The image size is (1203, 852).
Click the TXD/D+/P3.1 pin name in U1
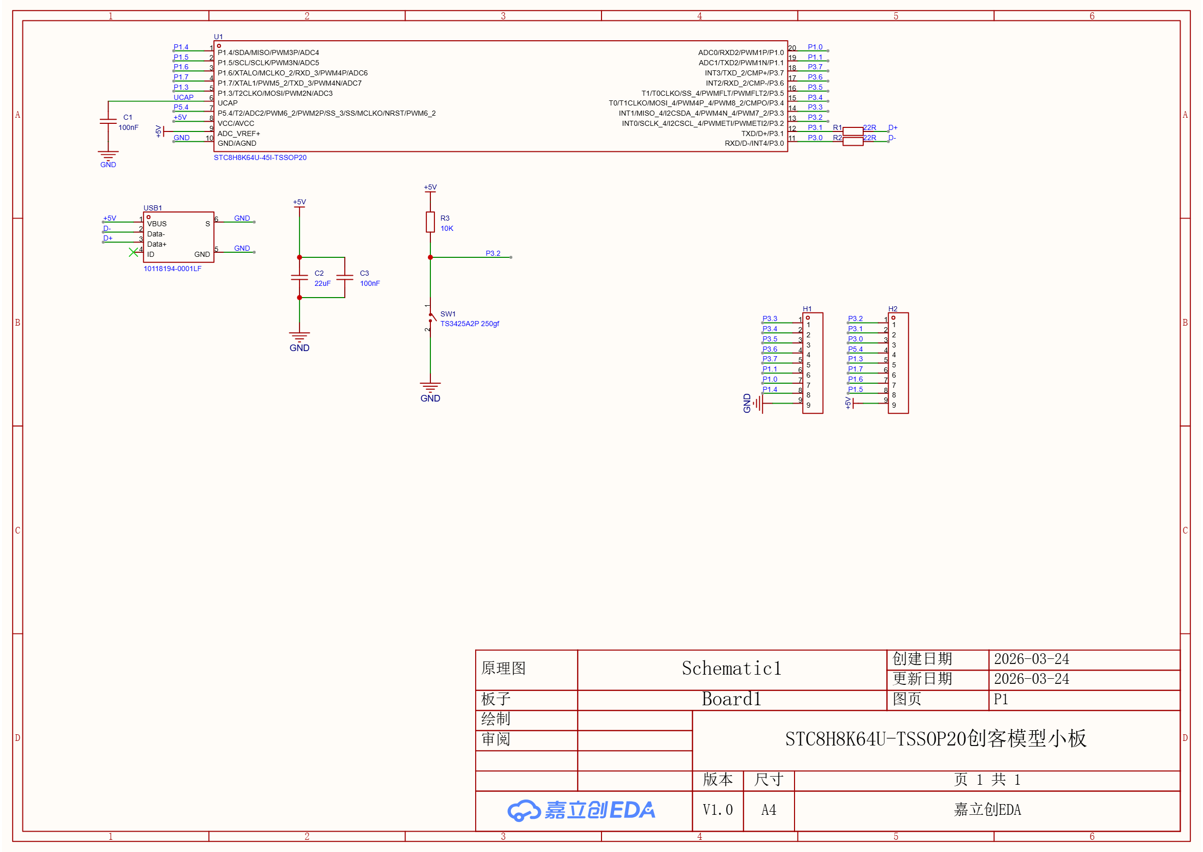pos(762,134)
